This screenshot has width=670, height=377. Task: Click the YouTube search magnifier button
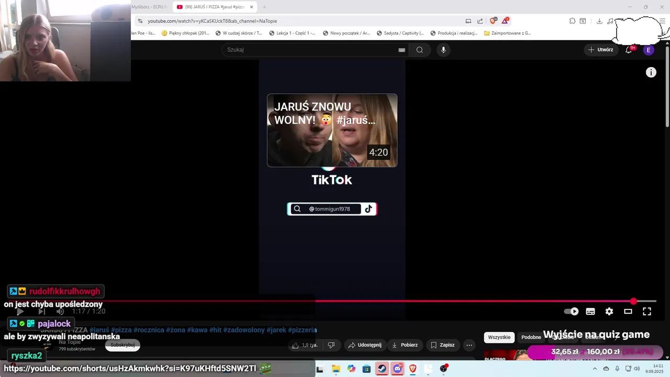tap(420, 50)
